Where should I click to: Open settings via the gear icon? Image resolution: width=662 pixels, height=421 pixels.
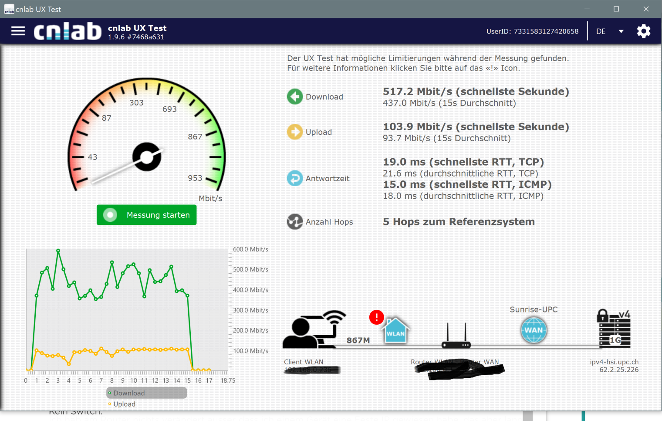pyautogui.click(x=643, y=31)
